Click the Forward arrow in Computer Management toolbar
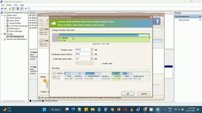The image size is (202, 113). [5, 8]
